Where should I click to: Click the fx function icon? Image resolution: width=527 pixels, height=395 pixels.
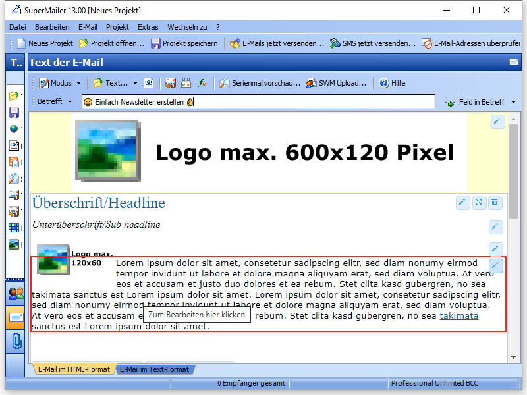202,83
